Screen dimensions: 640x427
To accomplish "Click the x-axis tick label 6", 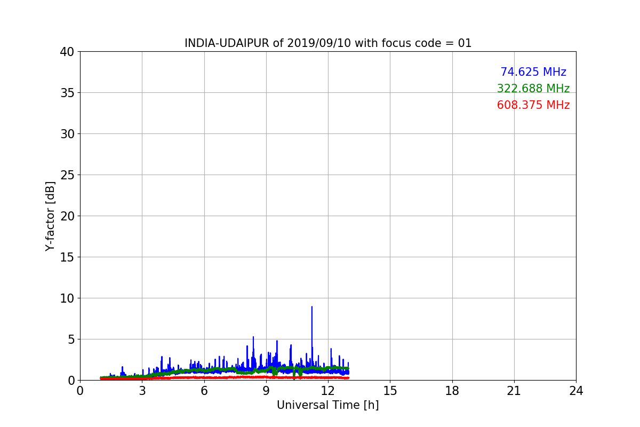I will click(x=204, y=391).
